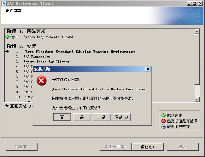205x157 pixels.
Task: Click 需要用户交互 legend icon
Action: click(163, 126)
